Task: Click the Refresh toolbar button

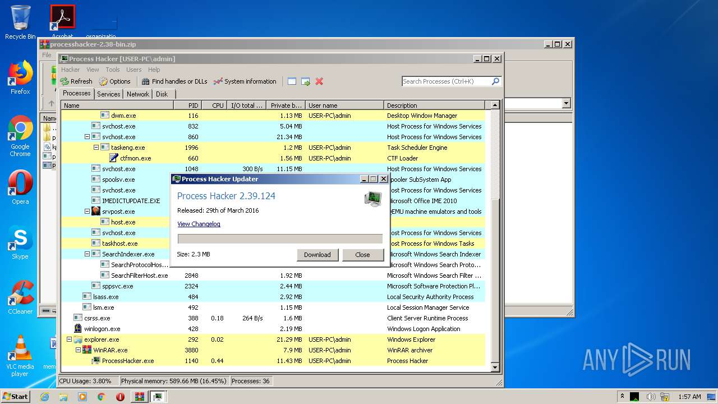Action: [76, 81]
